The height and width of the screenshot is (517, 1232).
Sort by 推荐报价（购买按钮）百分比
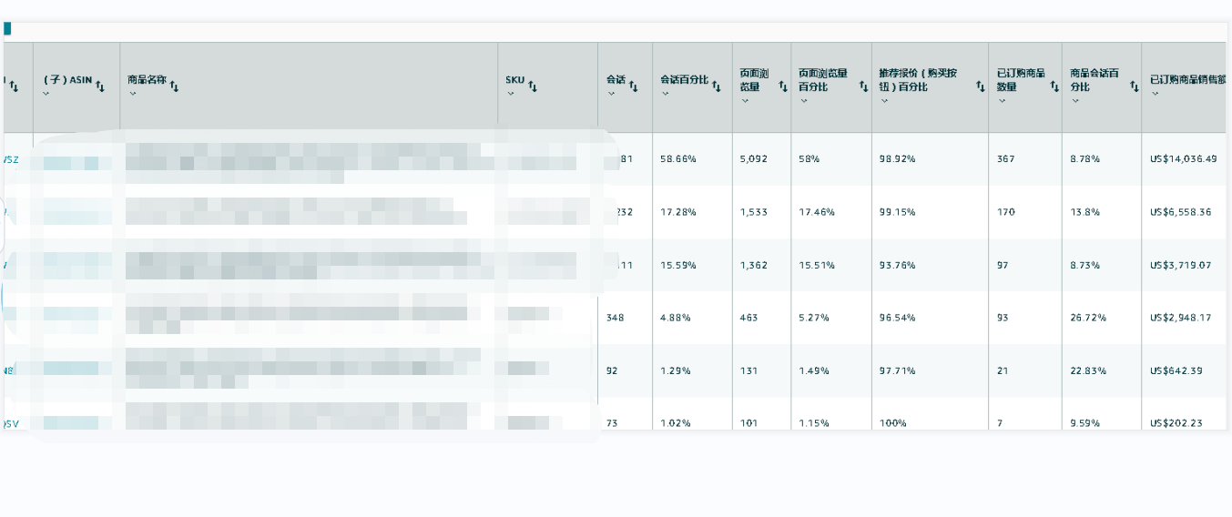980,86
